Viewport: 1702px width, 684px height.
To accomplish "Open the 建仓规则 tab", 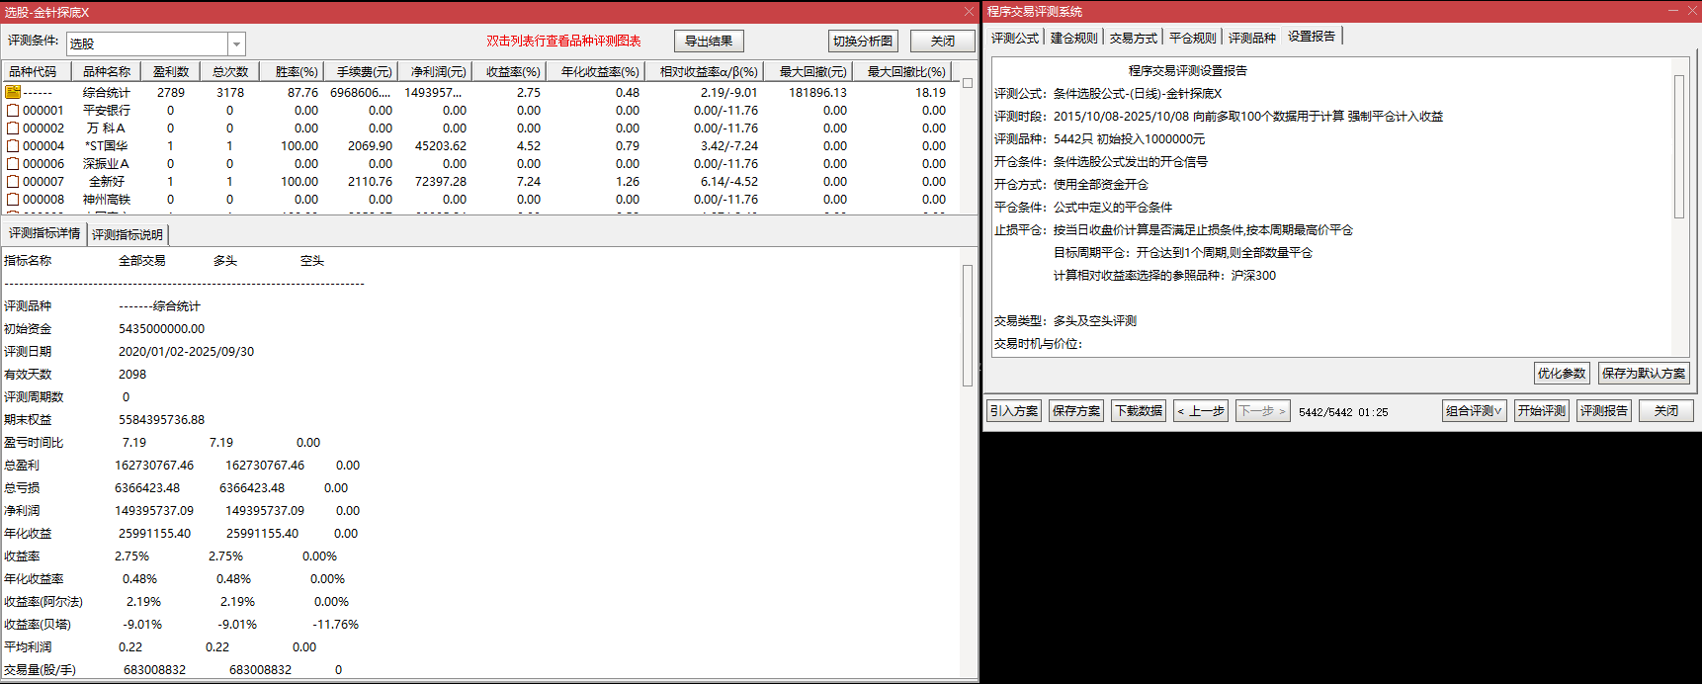I will [1074, 38].
